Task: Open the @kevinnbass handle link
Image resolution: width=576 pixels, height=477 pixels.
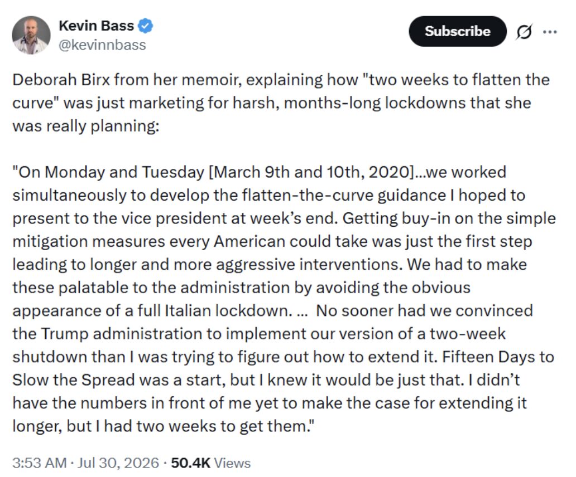Action: click(102, 45)
